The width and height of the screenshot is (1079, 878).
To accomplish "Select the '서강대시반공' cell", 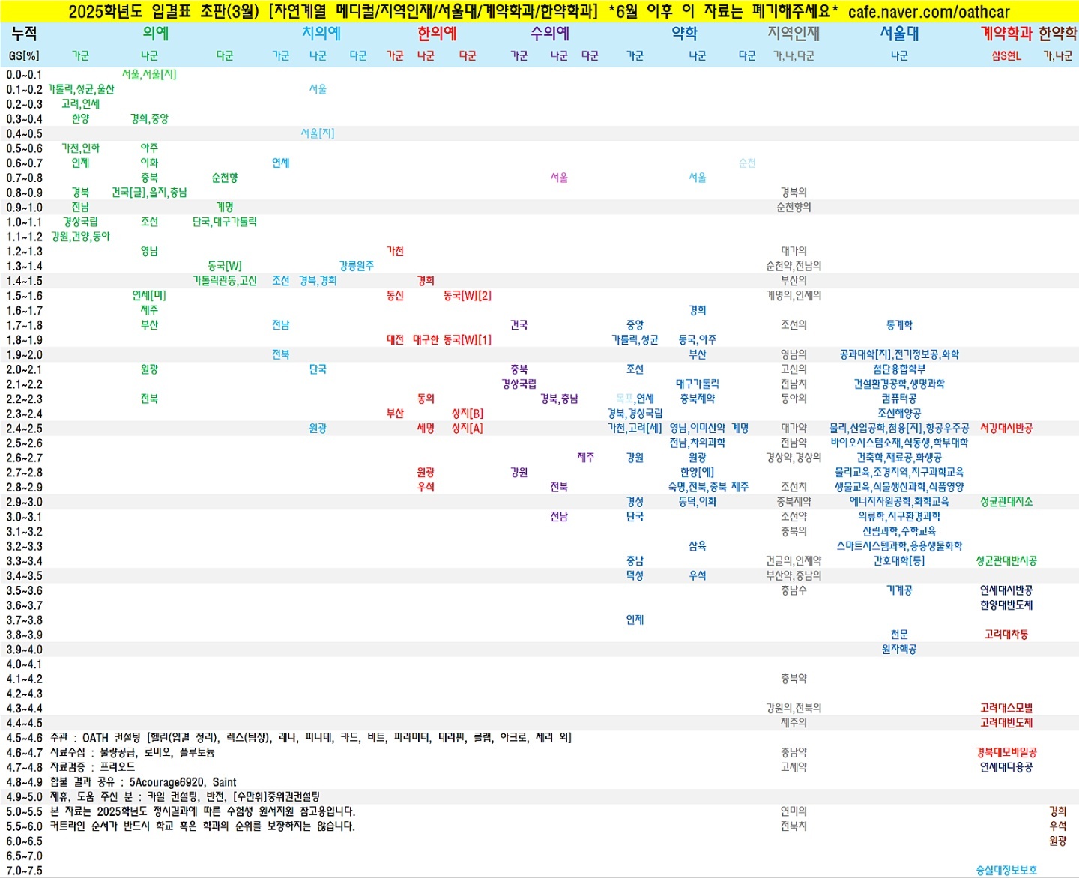I will (x=1006, y=429).
